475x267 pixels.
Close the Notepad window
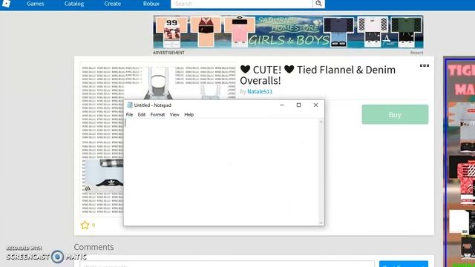point(315,105)
